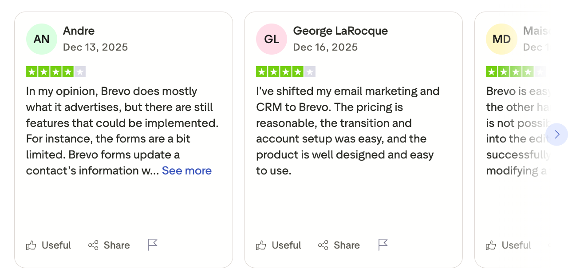Image resolution: width=584 pixels, height=277 pixels.
Task: Click the pink GL avatar circle
Action: [271, 39]
